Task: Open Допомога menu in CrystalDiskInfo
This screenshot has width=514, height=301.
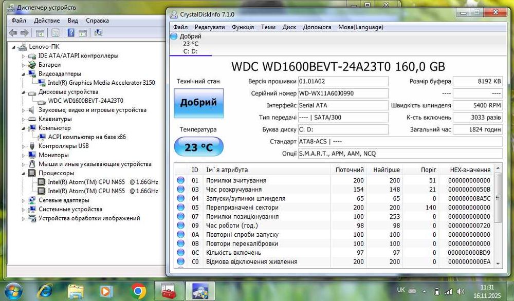Action: tap(317, 27)
